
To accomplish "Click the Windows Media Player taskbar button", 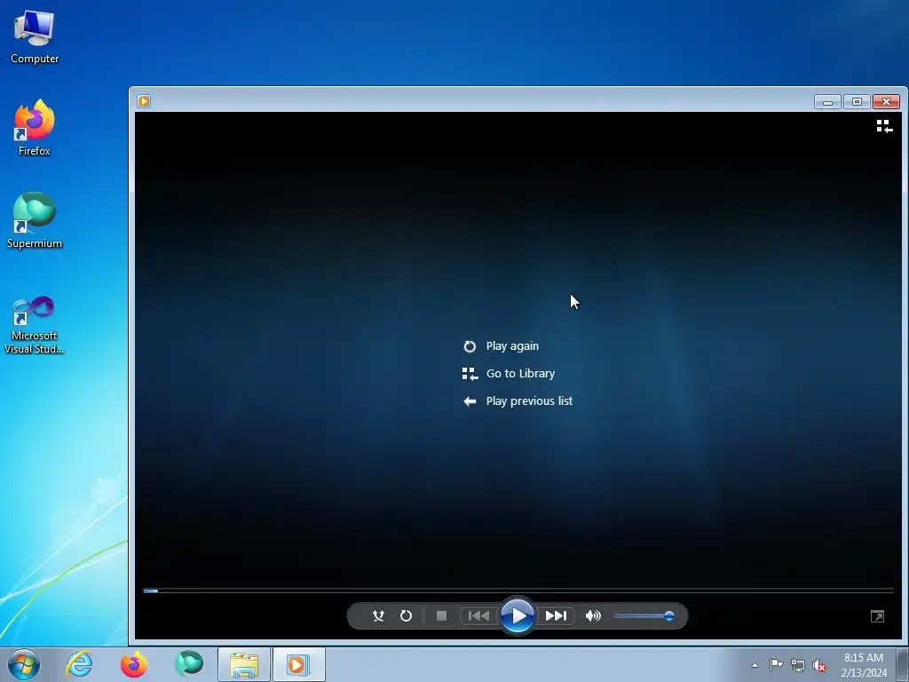I will (299, 665).
